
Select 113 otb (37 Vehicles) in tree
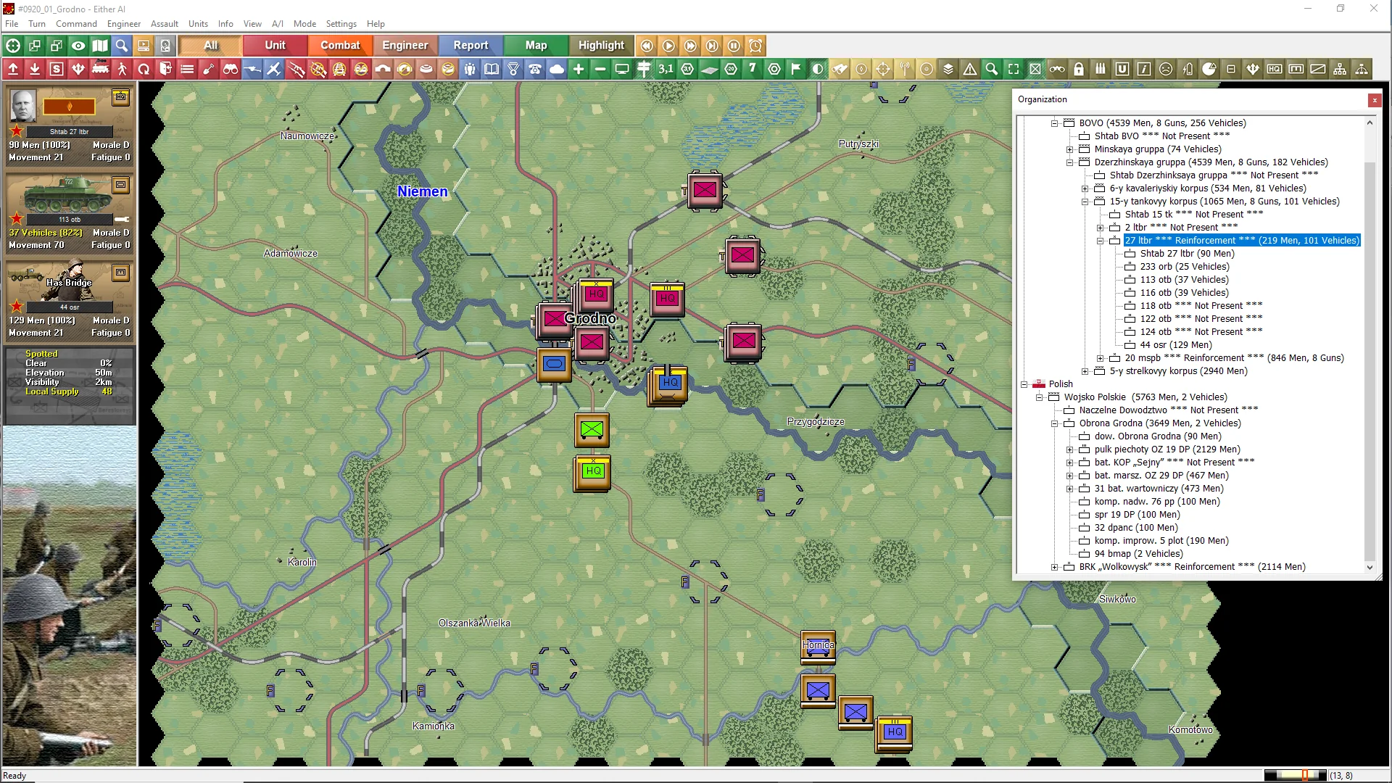[x=1184, y=280]
